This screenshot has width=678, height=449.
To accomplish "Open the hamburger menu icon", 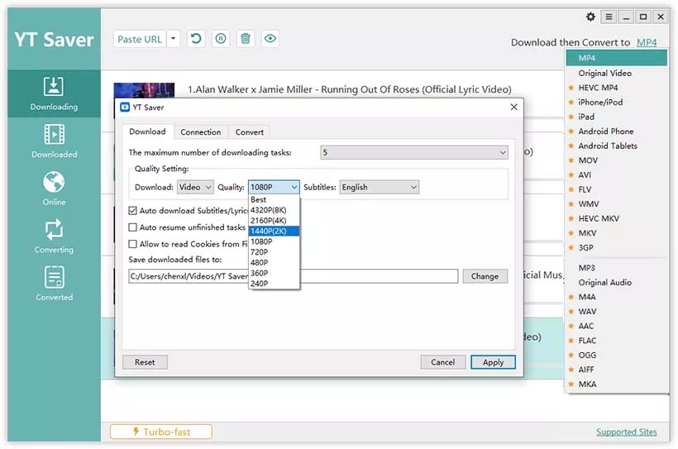I will click(x=609, y=17).
